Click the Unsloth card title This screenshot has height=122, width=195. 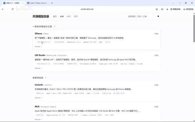coord(39,85)
